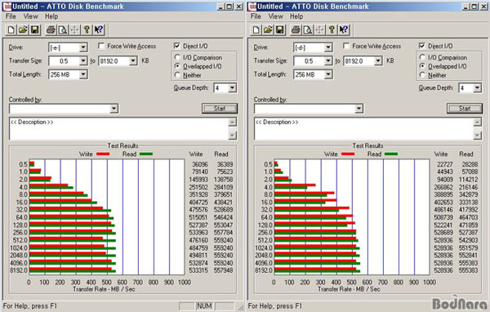Screen dimensions: 490x312
Task: Open Controlled by dropdown in right window
Action: pos(359,109)
